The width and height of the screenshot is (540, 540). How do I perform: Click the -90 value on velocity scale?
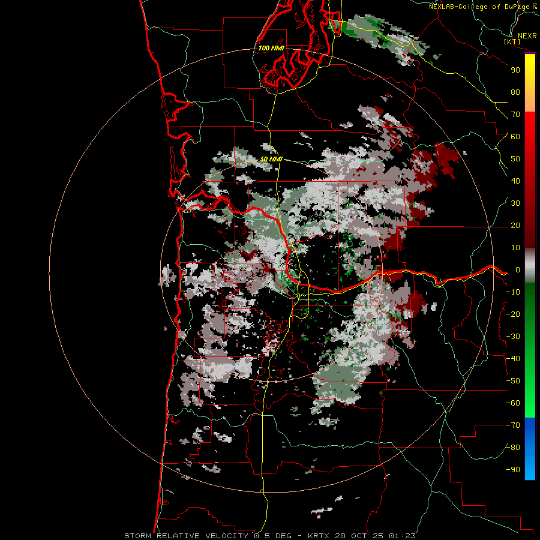point(513,470)
